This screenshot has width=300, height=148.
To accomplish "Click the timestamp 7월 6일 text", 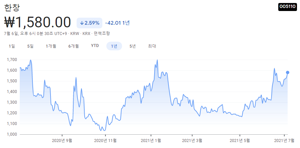I will click(11, 34).
